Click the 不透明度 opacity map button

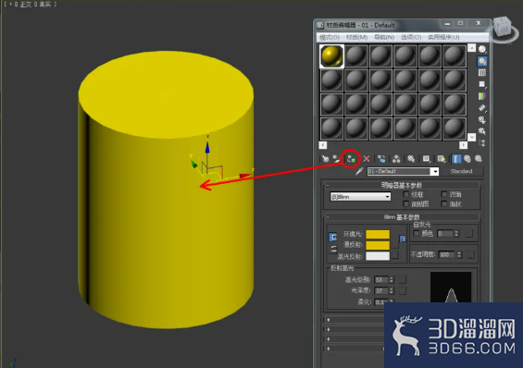(x=470, y=255)
